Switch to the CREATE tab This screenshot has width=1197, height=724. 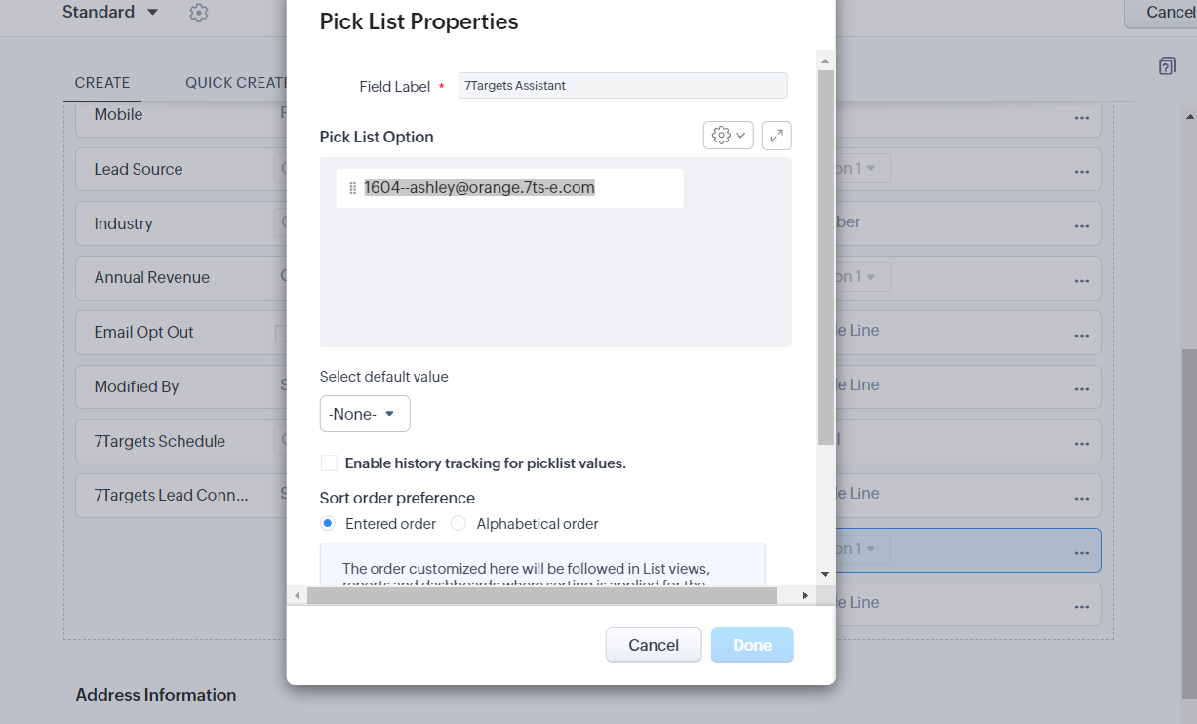pyautogui.click(x=102, y=83)
